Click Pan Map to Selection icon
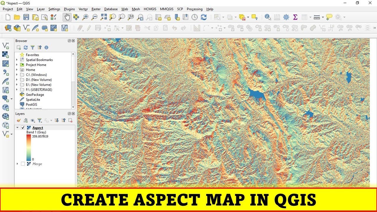The image size is (377, 212). pyautogui.click(x=76, y=17)
